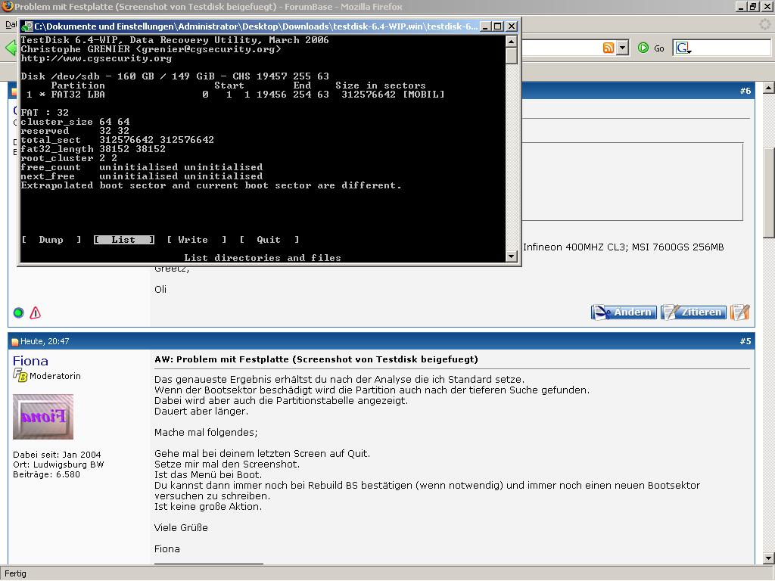
Task: Click the FB moderator badge icon
Action: tap(20, 375)
